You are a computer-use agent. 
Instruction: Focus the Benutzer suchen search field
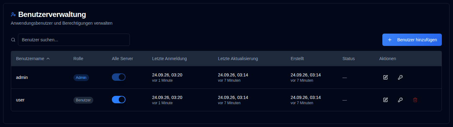[x=74, y=40]
